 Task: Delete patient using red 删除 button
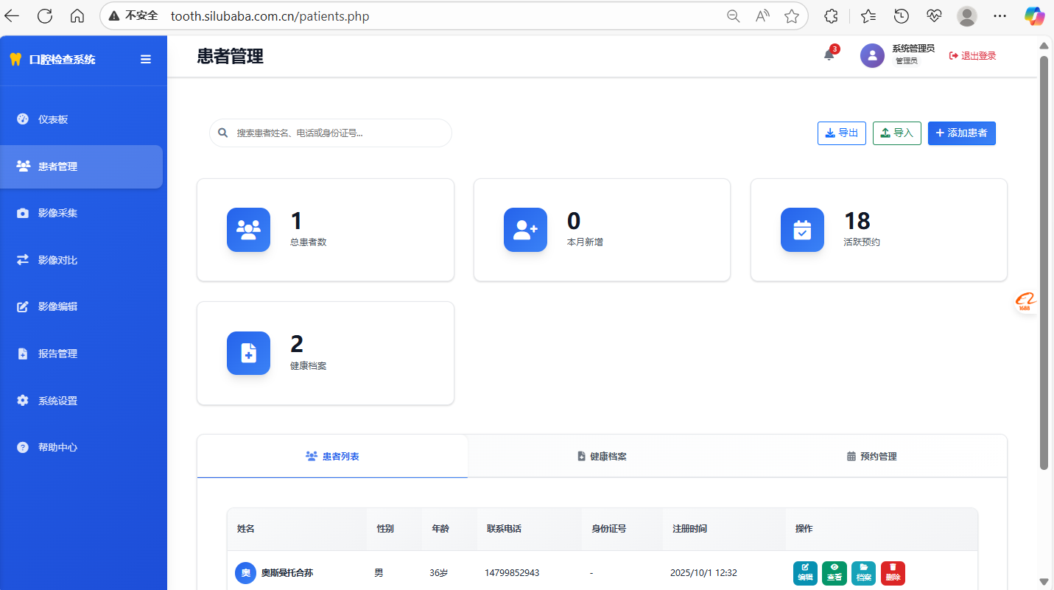(893, 573)
